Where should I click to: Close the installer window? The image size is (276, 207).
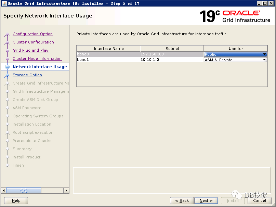pos(271,3)
